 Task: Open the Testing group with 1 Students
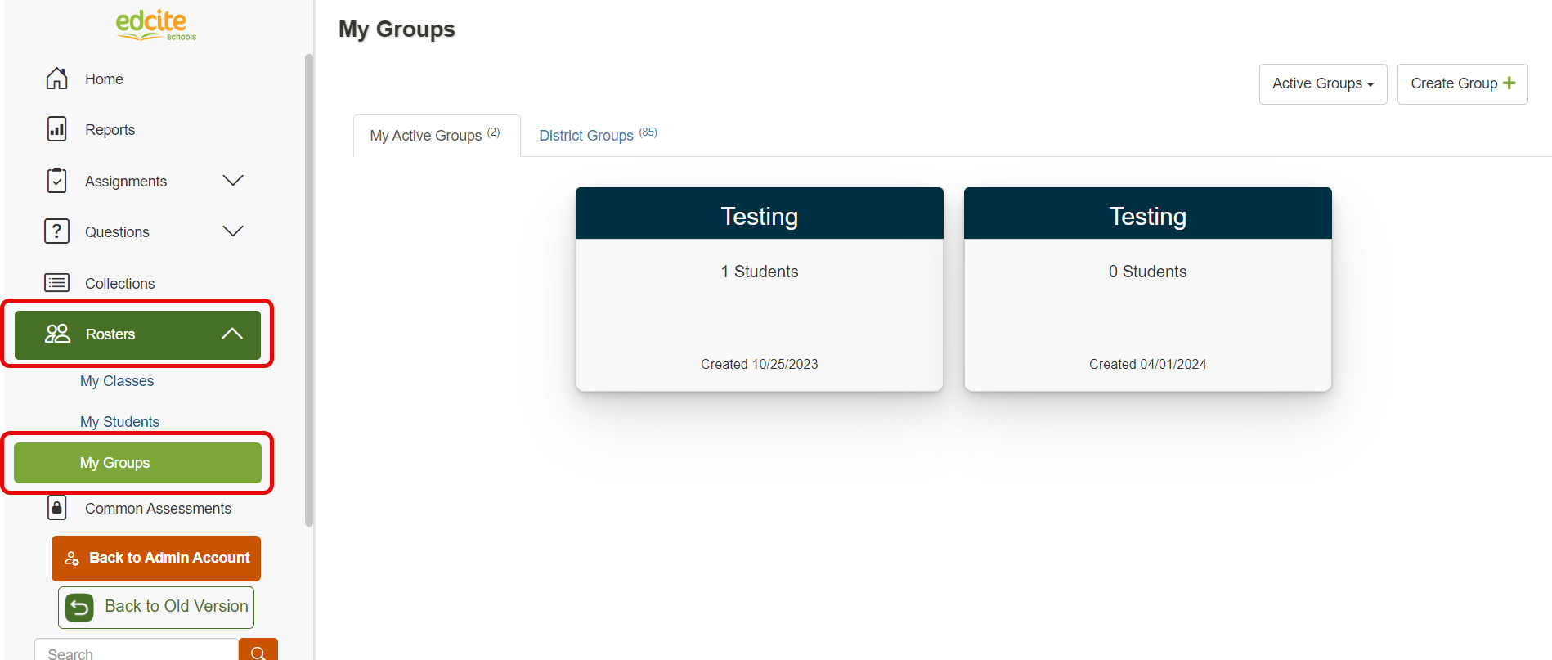pyautogui.click(x=760, y=289)
